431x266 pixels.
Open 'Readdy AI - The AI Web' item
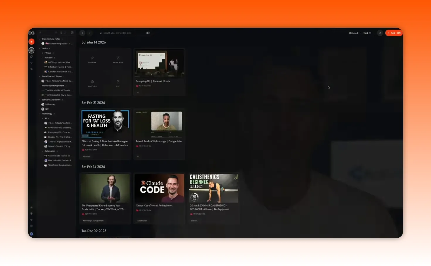click(x=58, y=137)
